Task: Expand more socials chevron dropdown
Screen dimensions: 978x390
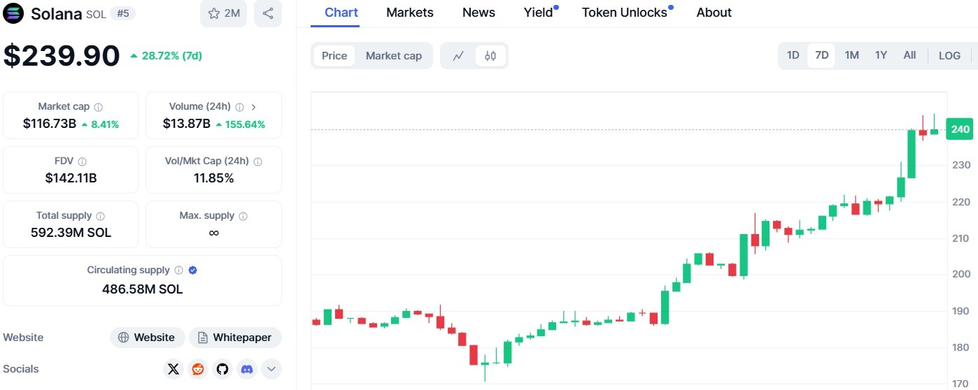Action: tap(271, 369)
